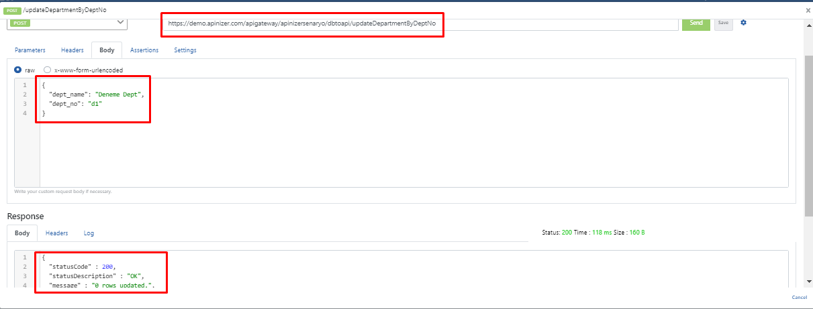The height and width of the screenshot is (309, 813).
Task: Select the response Body tab
Action: click(x=22, y=233)
